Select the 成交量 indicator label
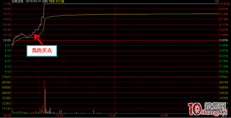The image size is (231, 118). click(x=60, y=1)
